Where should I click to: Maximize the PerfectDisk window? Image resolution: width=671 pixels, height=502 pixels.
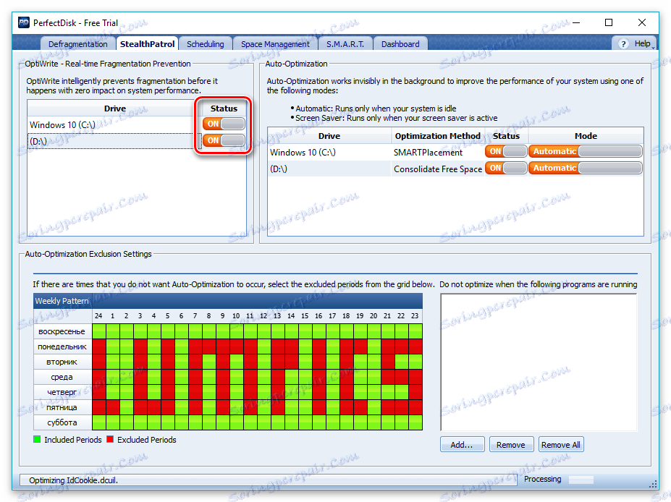click(609, 22)
